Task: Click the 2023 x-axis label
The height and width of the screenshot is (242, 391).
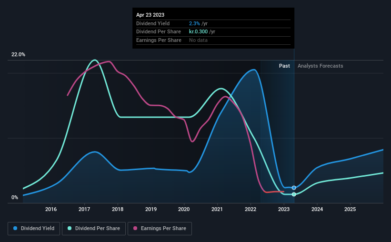Action: [284, 209]
